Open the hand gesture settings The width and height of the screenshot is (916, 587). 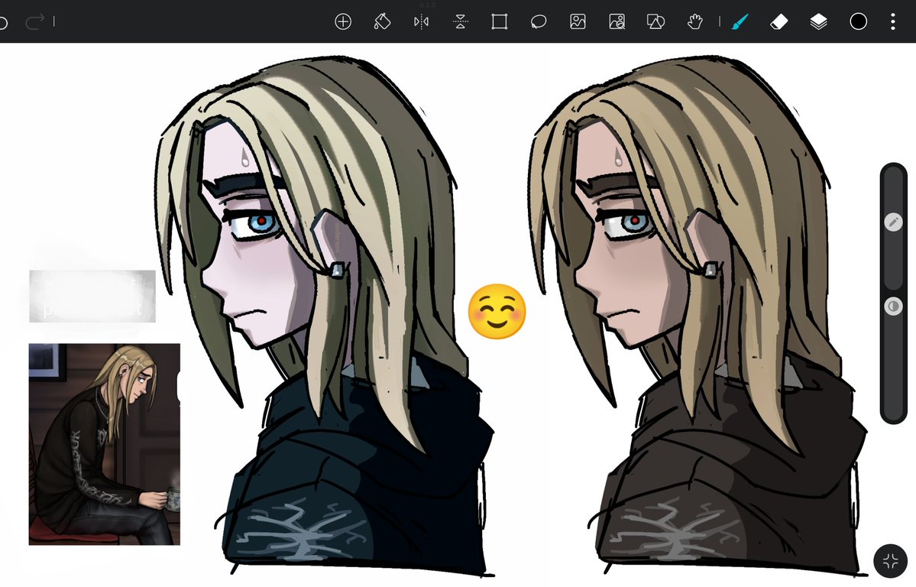[694, 22]
